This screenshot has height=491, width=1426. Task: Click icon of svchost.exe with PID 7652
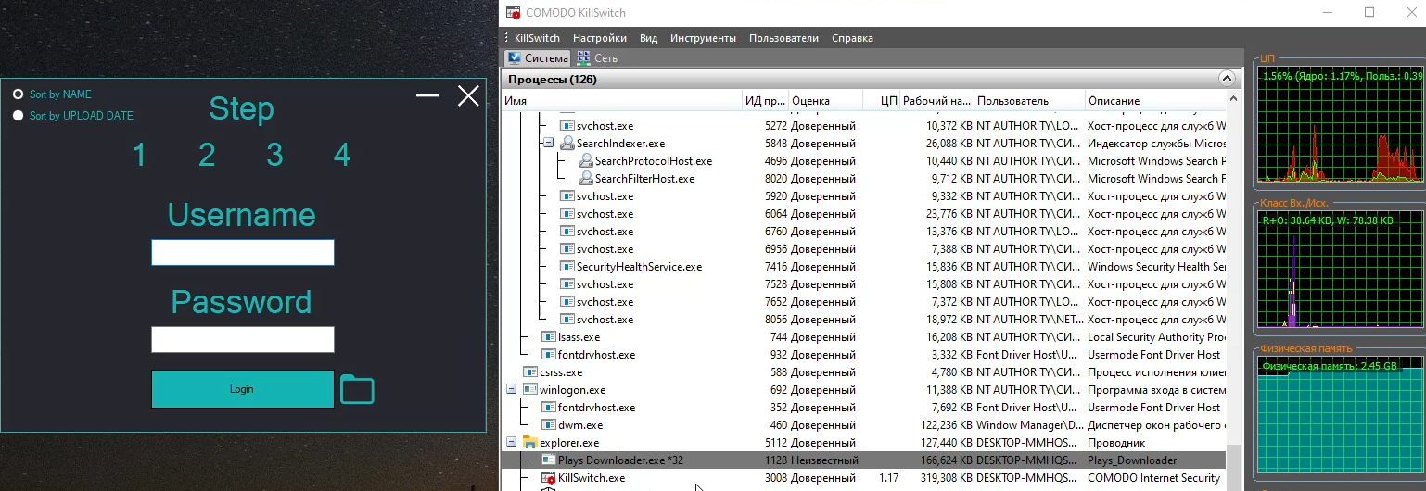(567, 302)
